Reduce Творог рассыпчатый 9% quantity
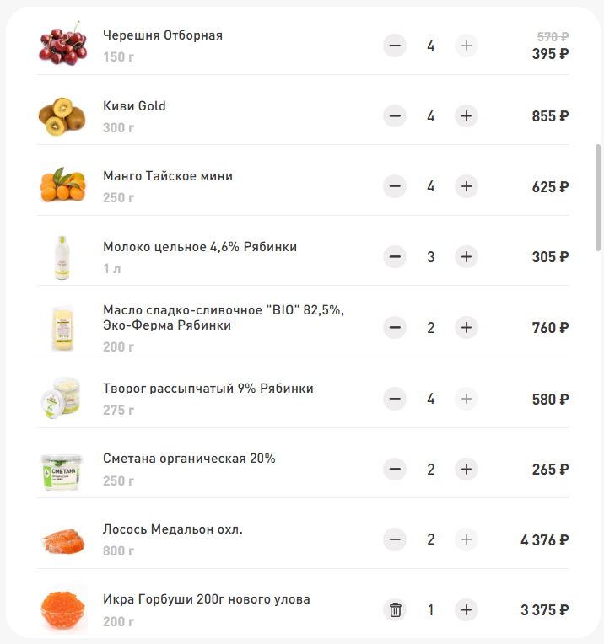604x644 pixels. [x=395, y=398]
